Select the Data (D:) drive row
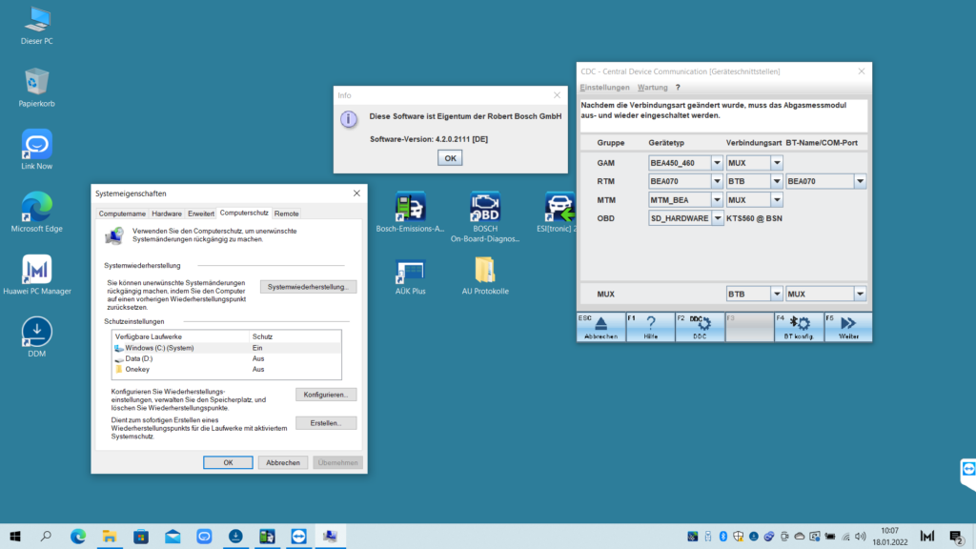976x549 pixels. (227, 358)
